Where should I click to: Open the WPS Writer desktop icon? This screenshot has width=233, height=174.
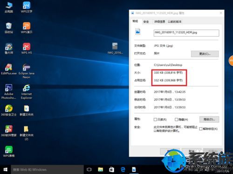(27, 7)
